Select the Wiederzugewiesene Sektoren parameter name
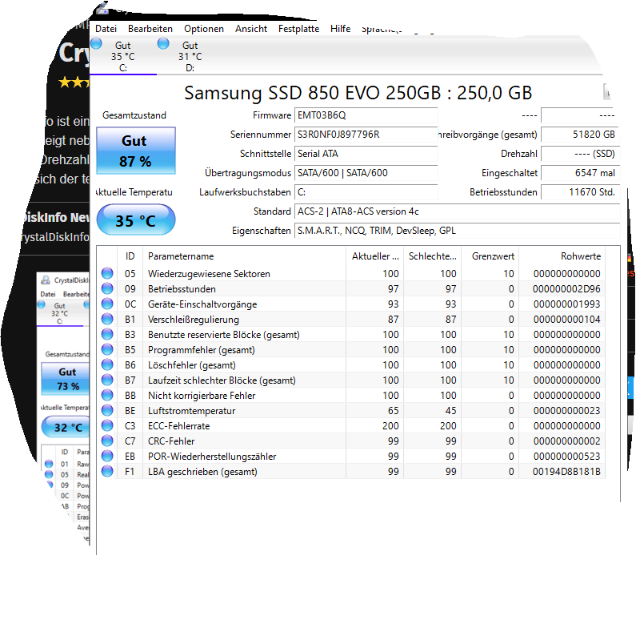 coord(209,274)
